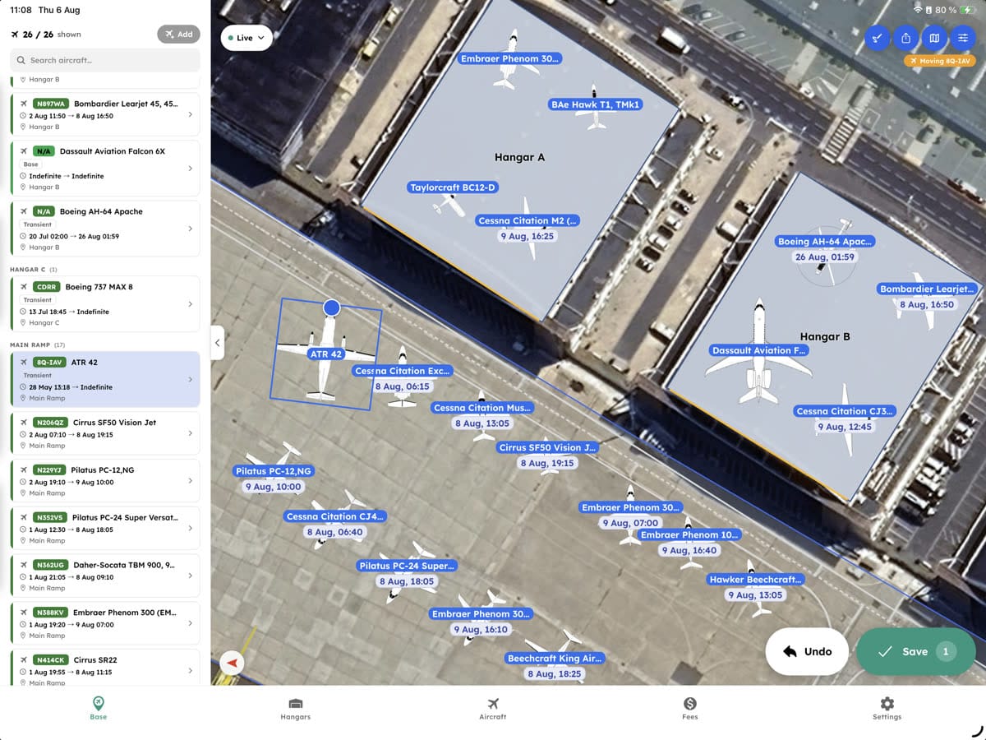
Task: Expand the Cirrus SF50 Vision Jet row chevron
Action: point(191,433)
